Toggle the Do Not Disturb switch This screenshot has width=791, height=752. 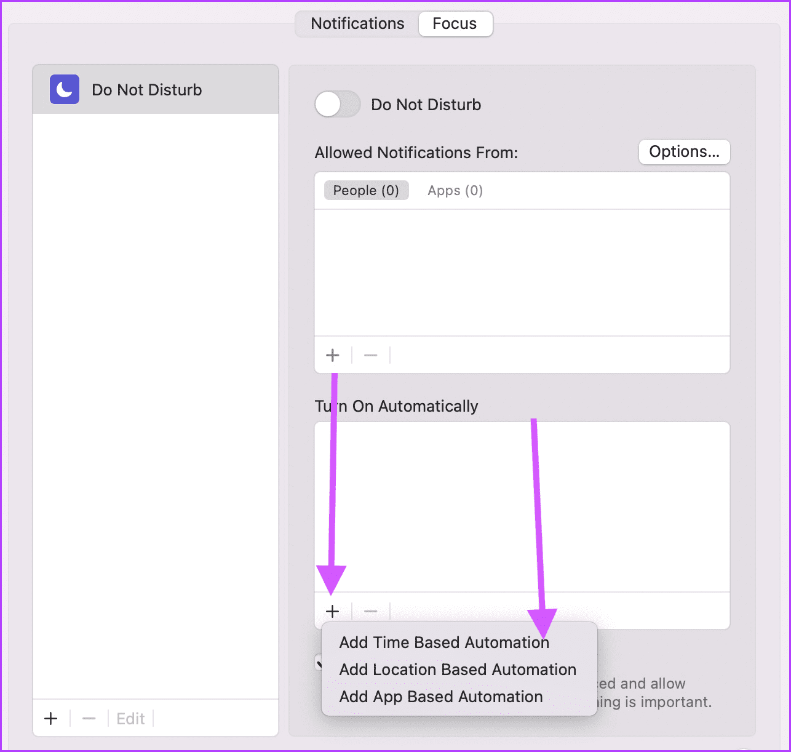(338, 104)
